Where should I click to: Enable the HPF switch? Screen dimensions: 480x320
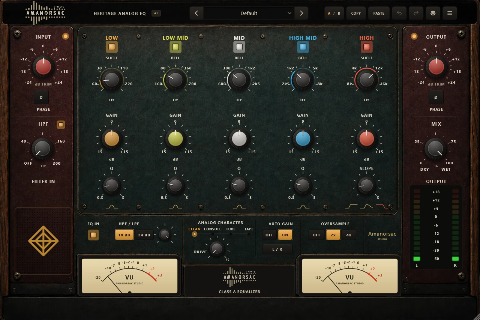click(61, 125)
